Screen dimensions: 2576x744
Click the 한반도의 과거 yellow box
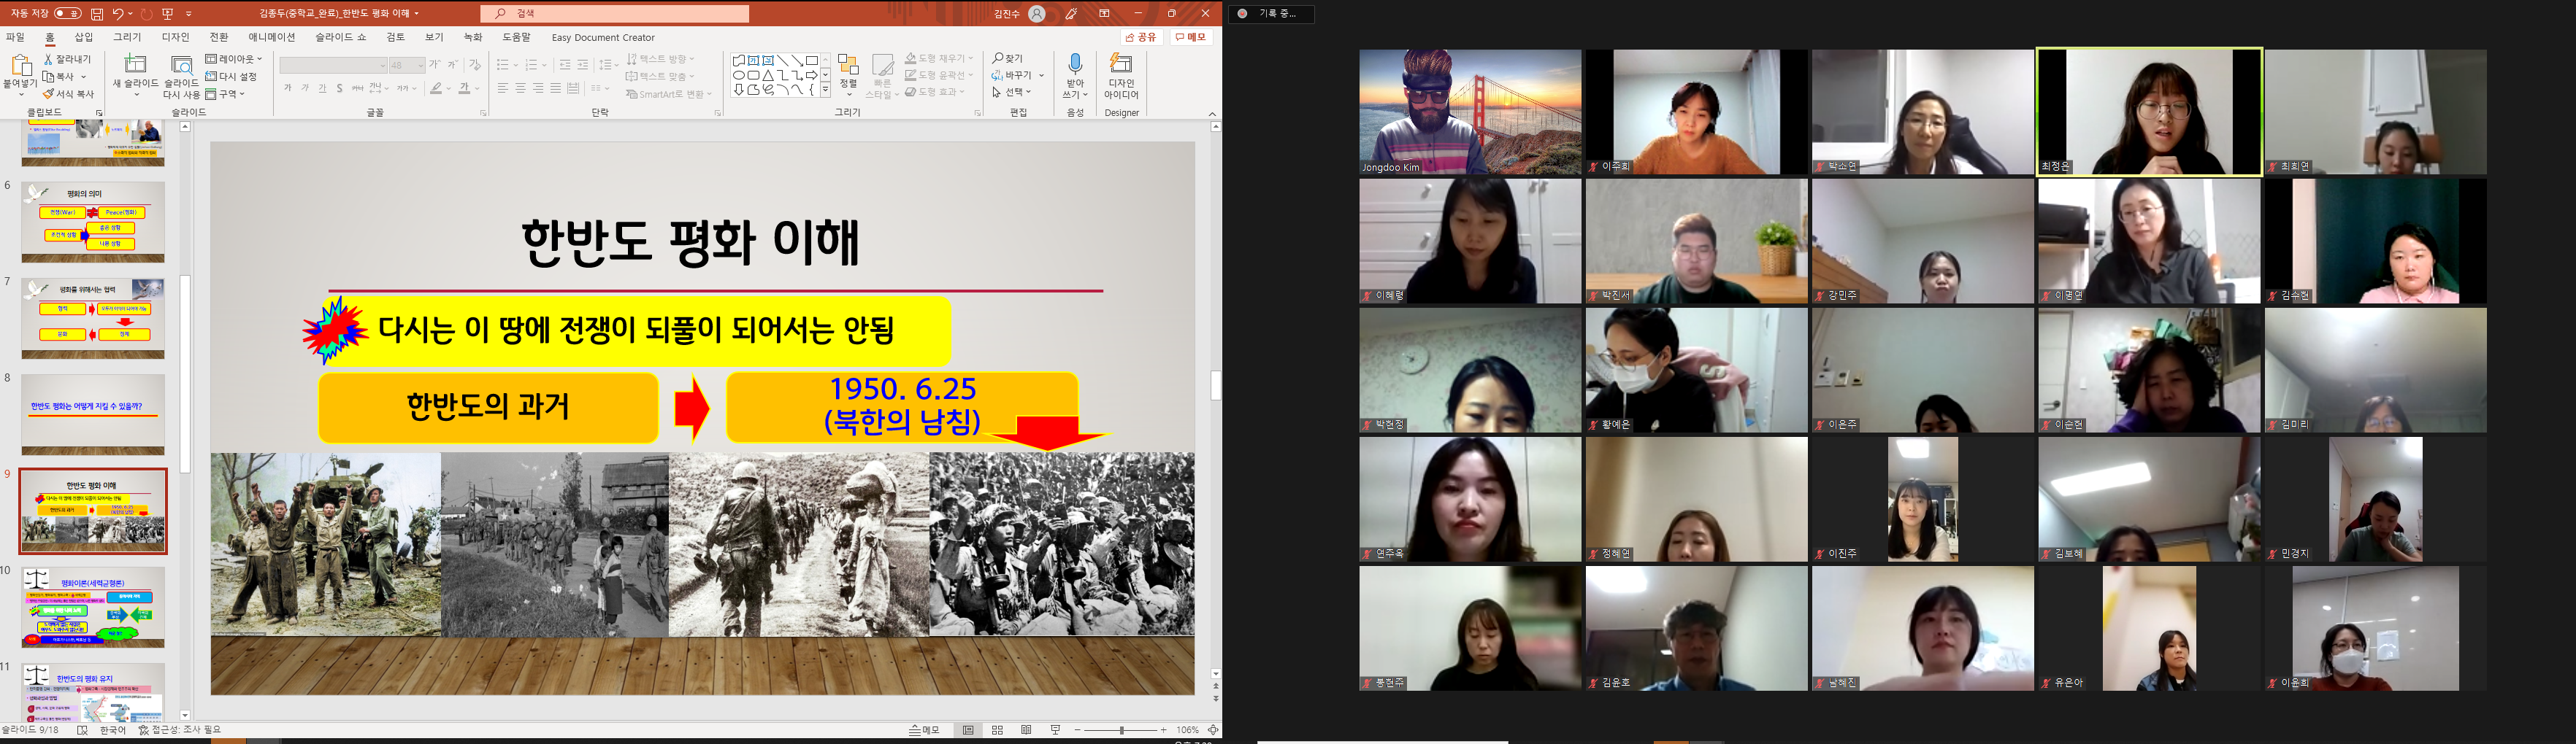[x=488, y=408]
